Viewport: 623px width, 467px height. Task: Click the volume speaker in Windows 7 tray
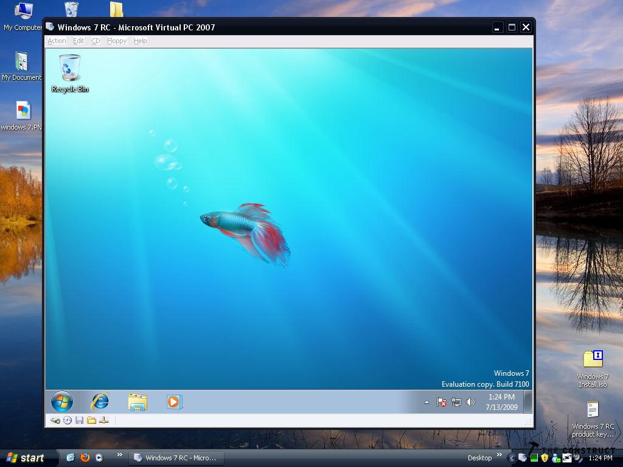coord(470,403)
